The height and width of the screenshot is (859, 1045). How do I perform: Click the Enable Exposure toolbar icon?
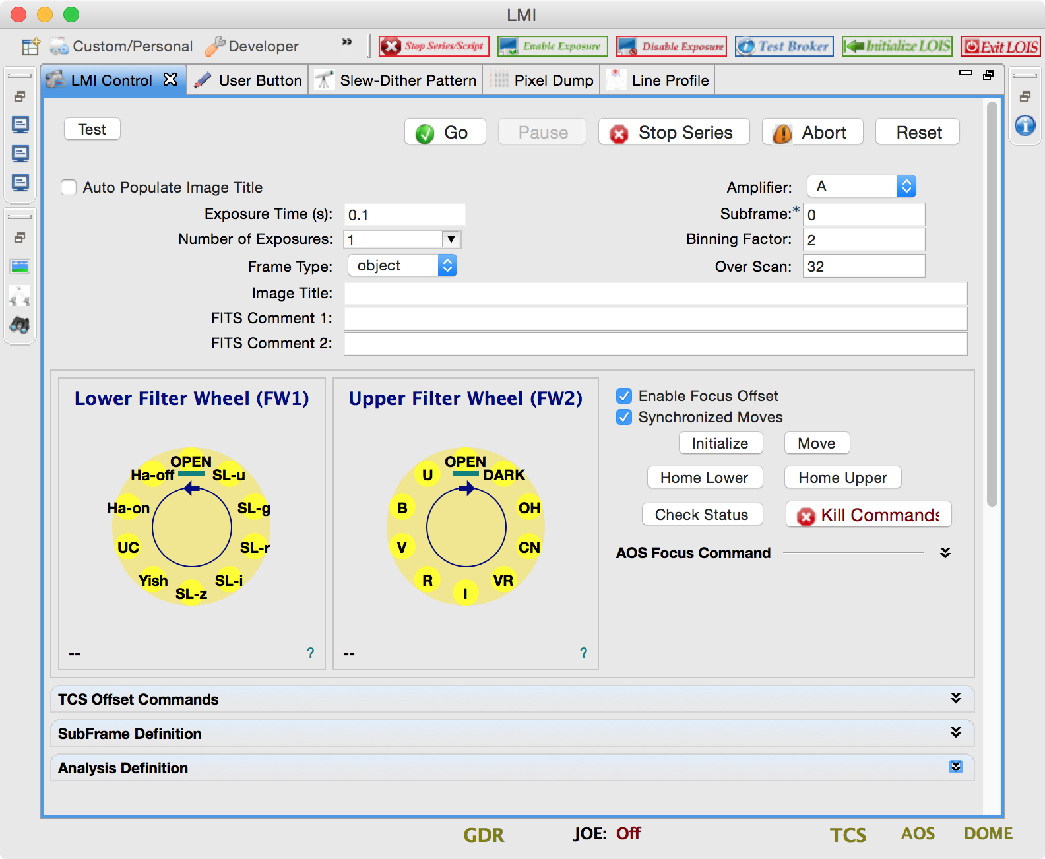click(x=552, y=46)
